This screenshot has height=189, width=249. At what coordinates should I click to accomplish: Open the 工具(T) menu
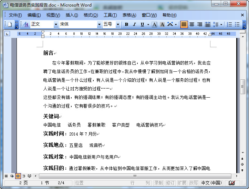tap(110, 15)
